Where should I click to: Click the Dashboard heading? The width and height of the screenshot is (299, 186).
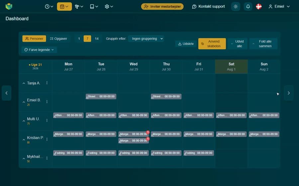click(x=17, y=19)
